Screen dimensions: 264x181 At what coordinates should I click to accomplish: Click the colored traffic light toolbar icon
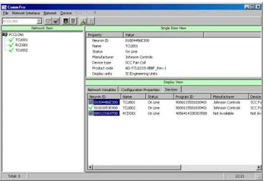click(65, 21)
